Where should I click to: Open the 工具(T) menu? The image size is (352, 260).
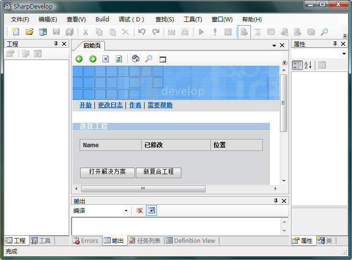tap(193, 20)
